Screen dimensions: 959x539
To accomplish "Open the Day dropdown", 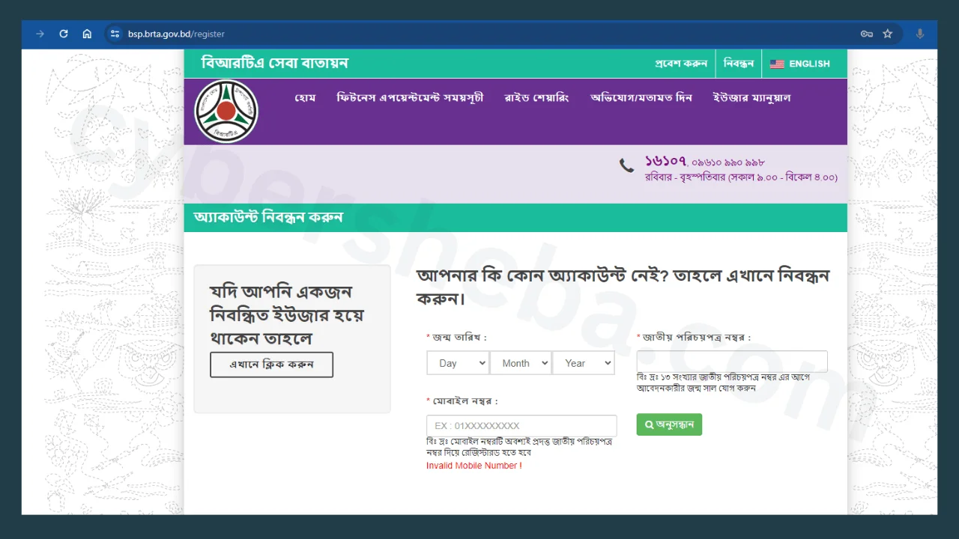I will (x=458, y=363).
